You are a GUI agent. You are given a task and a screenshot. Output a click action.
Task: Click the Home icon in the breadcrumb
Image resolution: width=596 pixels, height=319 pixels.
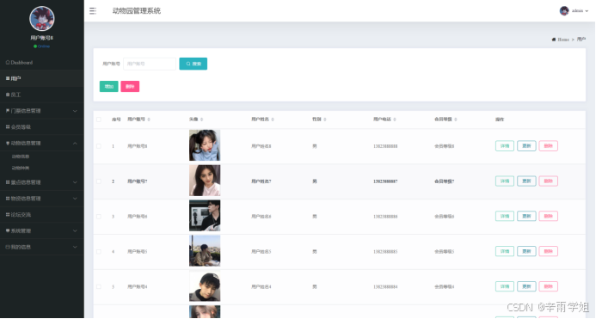tap(554, 40)
